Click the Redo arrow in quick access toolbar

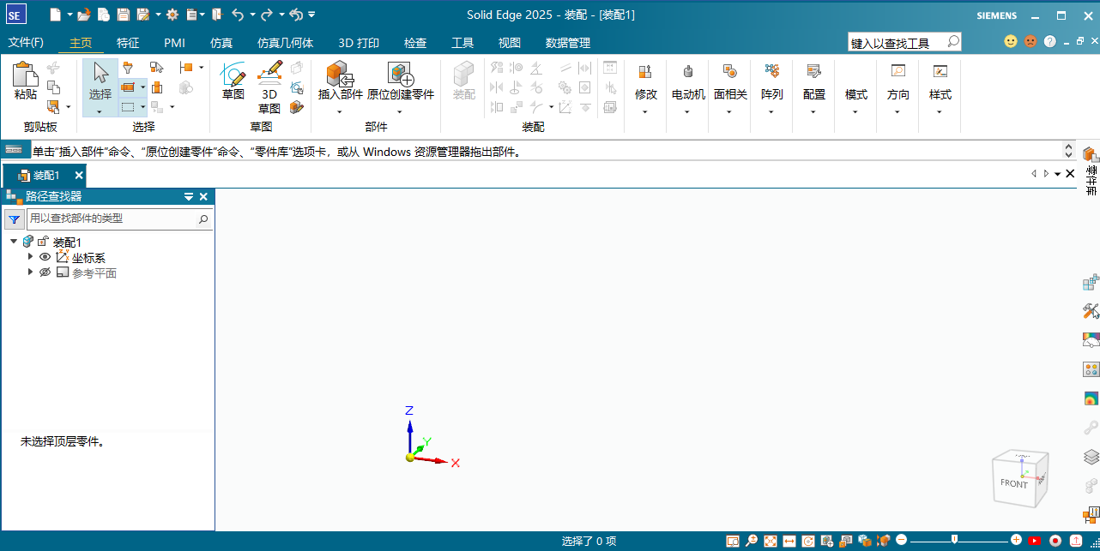point(267,15)
